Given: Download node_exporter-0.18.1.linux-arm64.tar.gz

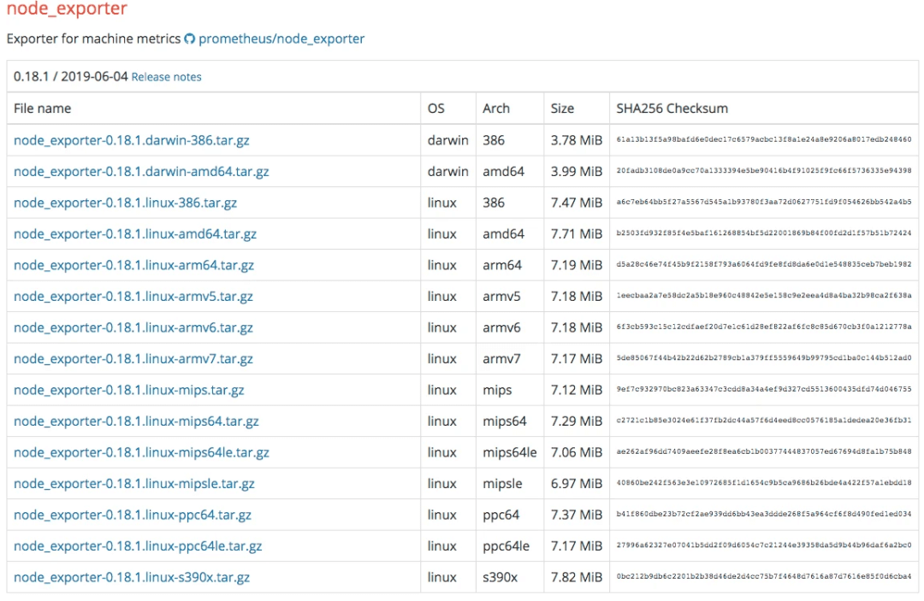Looking at the screenshot, I should [133, 265].
